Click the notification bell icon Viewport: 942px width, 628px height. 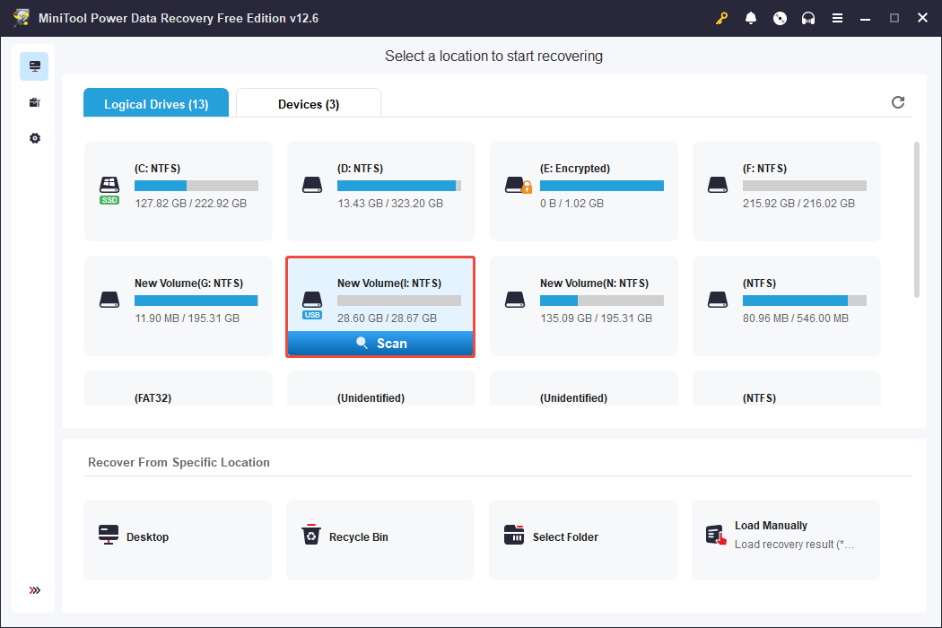(x=751, y=17)
